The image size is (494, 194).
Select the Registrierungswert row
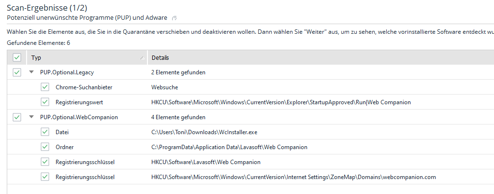point(250,102)
